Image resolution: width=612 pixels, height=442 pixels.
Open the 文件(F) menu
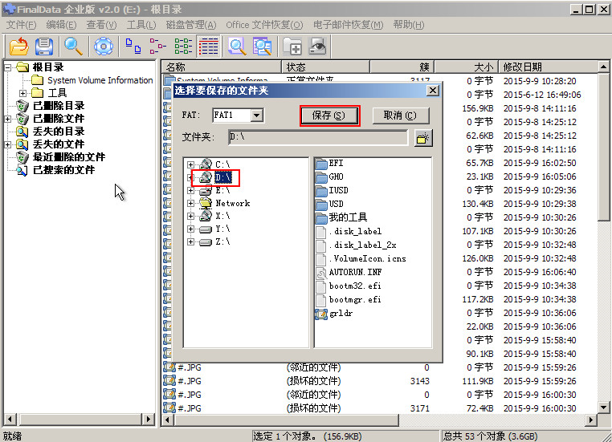pyautogui.click(x=21, y=25)
